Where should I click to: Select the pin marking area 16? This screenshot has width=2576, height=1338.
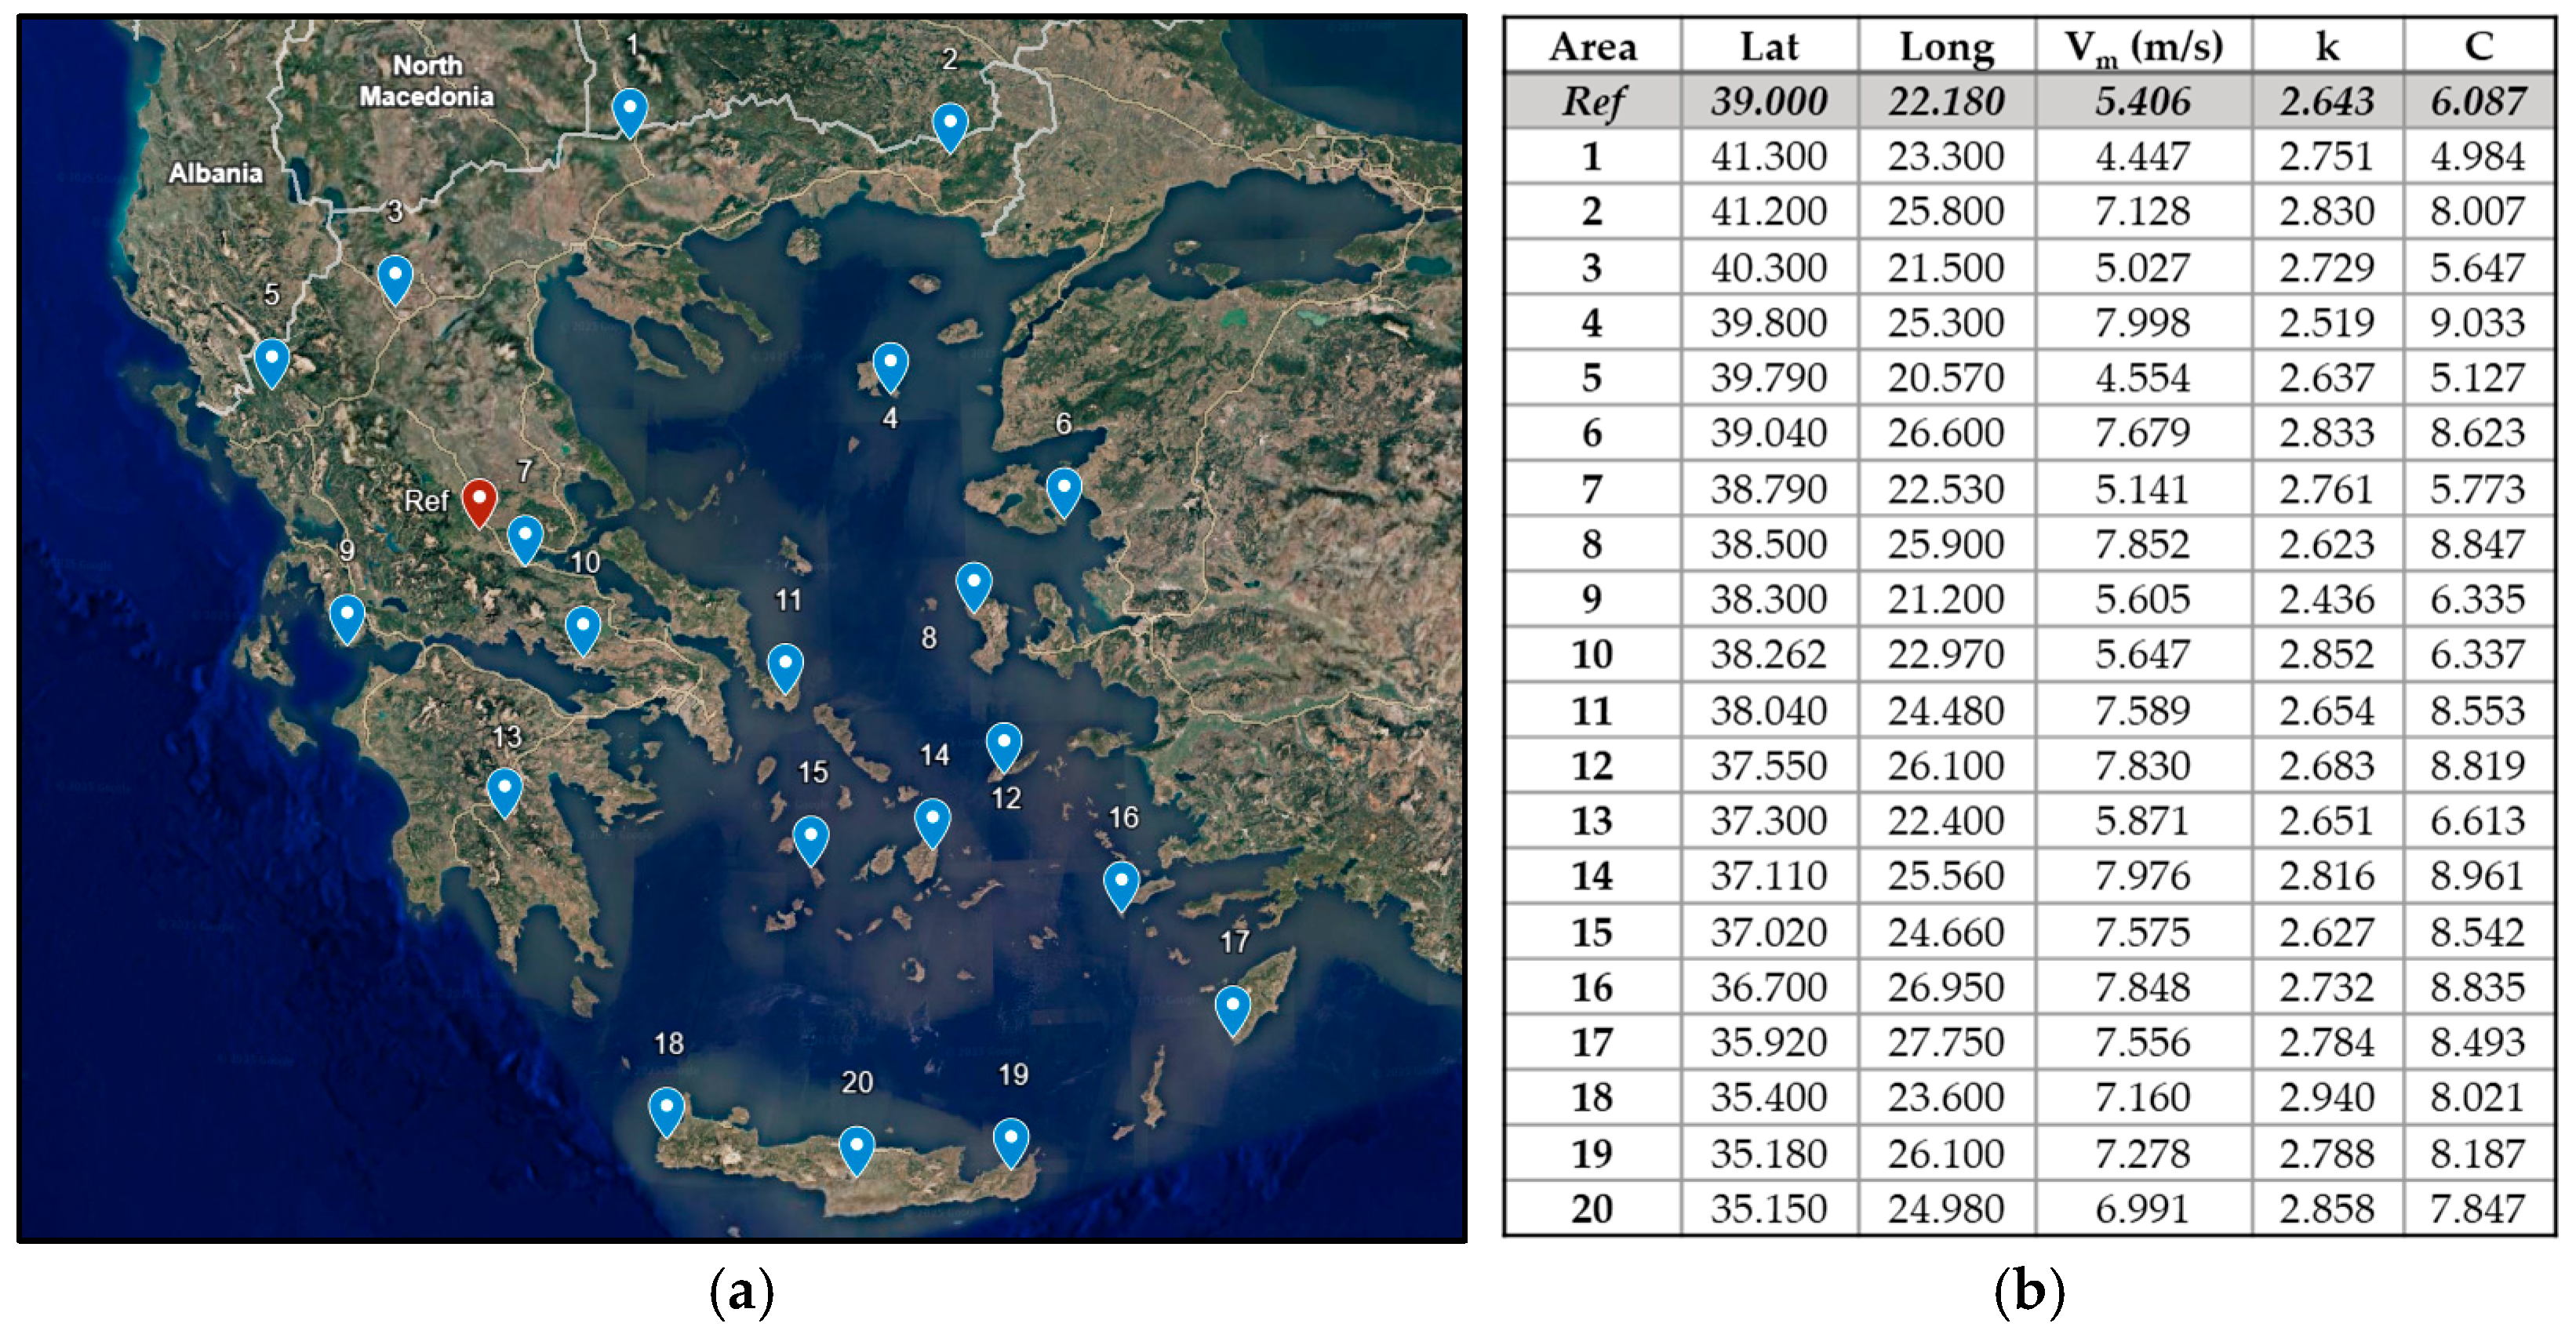1121,884
